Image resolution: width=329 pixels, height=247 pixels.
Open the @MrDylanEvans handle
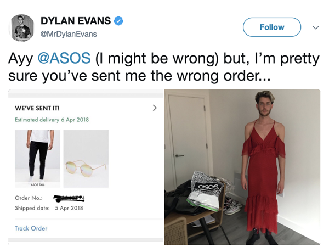coord(69,34)
